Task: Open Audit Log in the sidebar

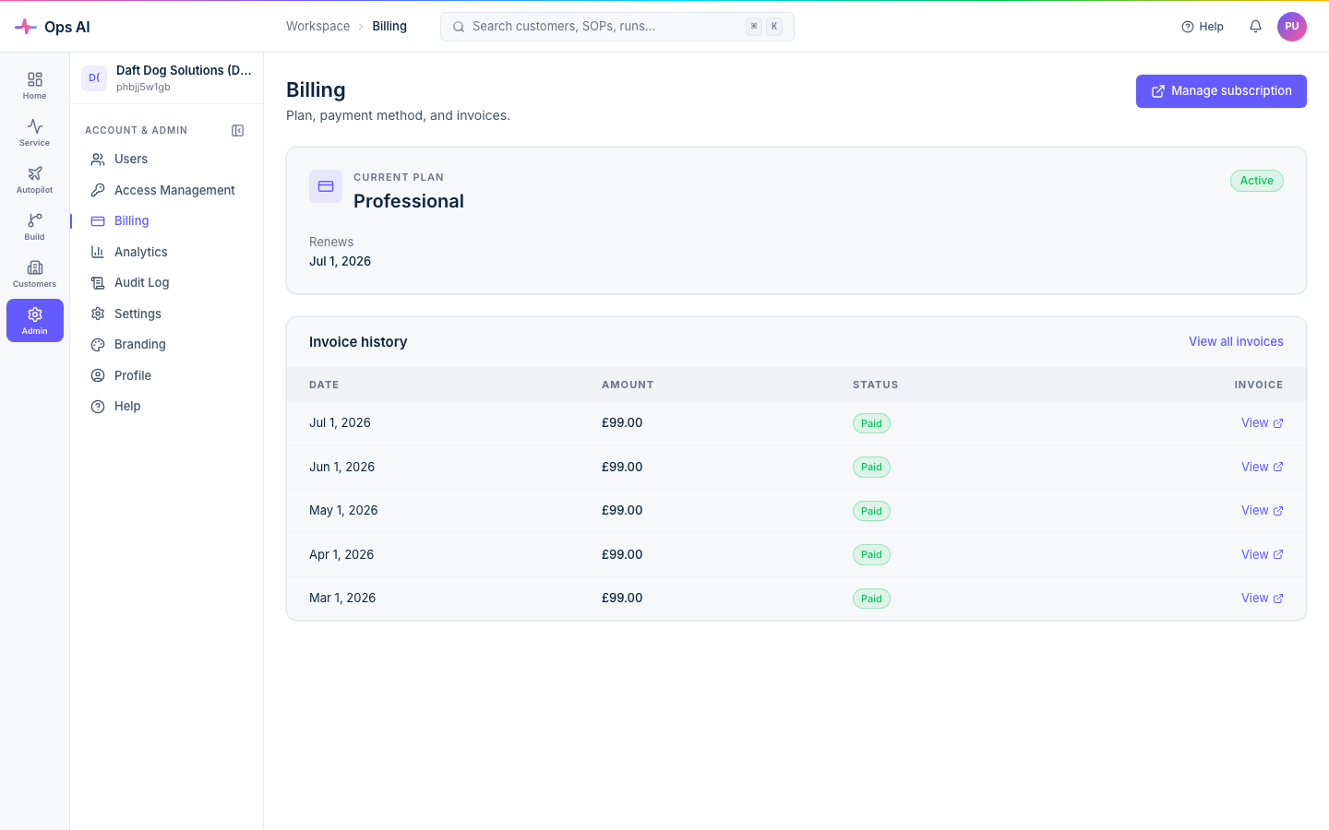Action: [166, 283]
